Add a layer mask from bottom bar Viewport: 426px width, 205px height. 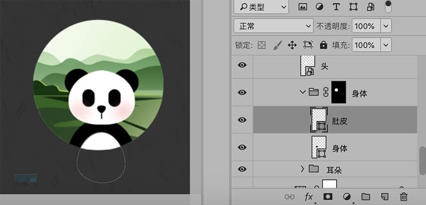(x=327, y=197)
